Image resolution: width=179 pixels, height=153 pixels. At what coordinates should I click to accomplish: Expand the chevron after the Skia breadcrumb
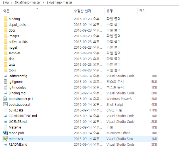12,3
